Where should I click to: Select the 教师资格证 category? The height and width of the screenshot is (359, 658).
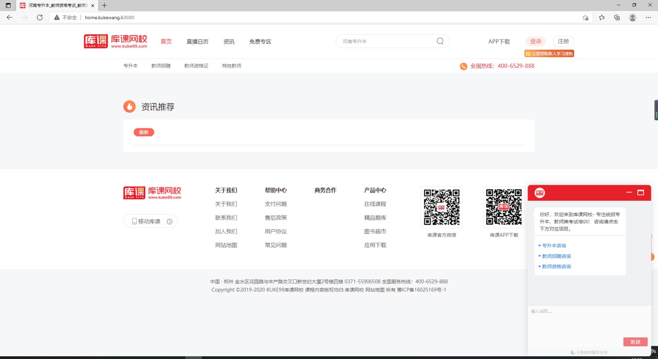196,66
